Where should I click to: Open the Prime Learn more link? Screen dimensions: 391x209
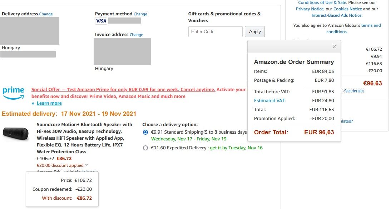click(49, 103)
